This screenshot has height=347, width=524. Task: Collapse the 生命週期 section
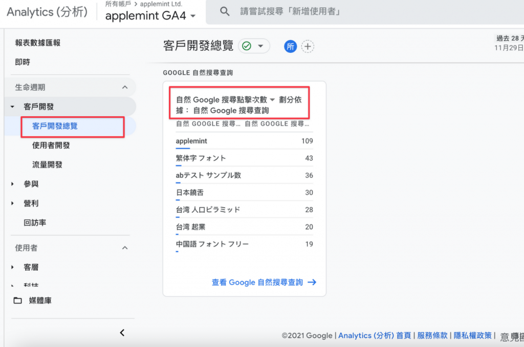pos(125,87)
